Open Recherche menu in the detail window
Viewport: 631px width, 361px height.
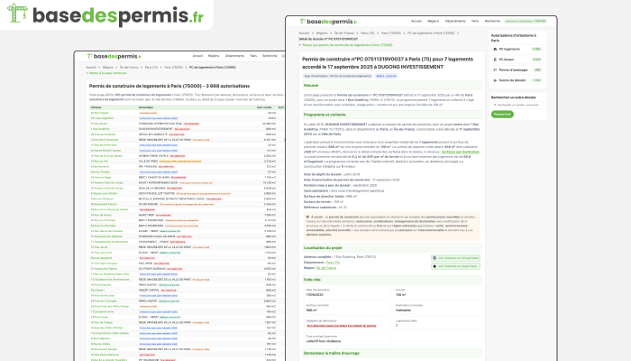[x=492, y=21]
